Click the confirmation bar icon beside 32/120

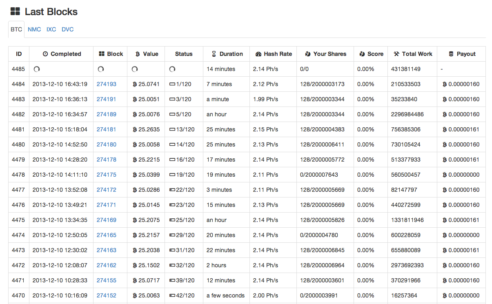tap(172, 265)
